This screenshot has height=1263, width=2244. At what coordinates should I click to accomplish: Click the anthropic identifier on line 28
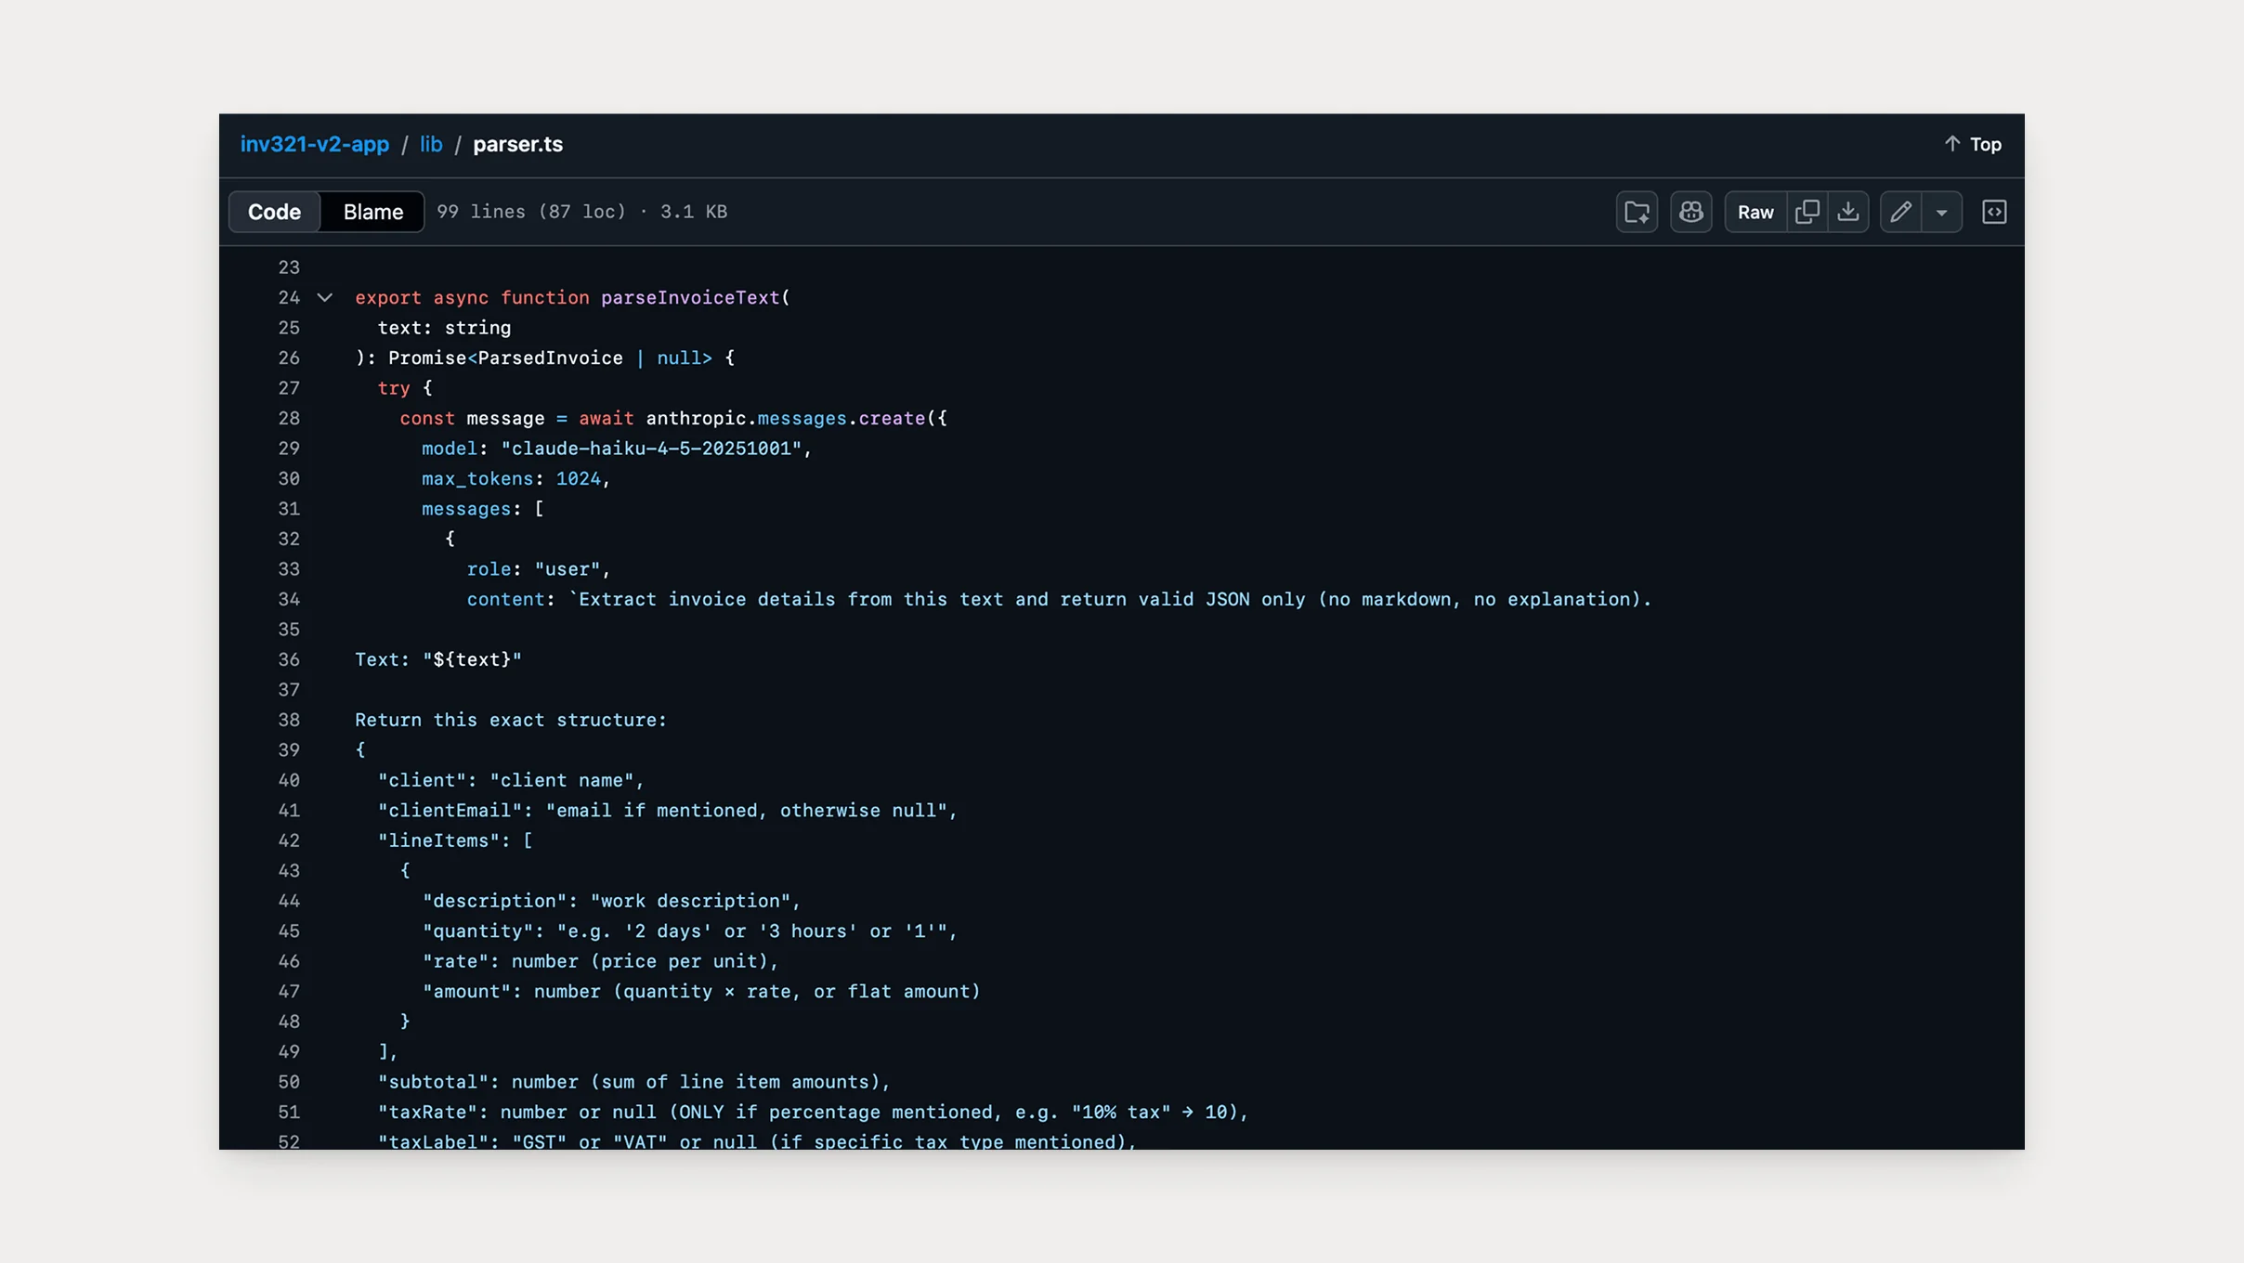696,419
